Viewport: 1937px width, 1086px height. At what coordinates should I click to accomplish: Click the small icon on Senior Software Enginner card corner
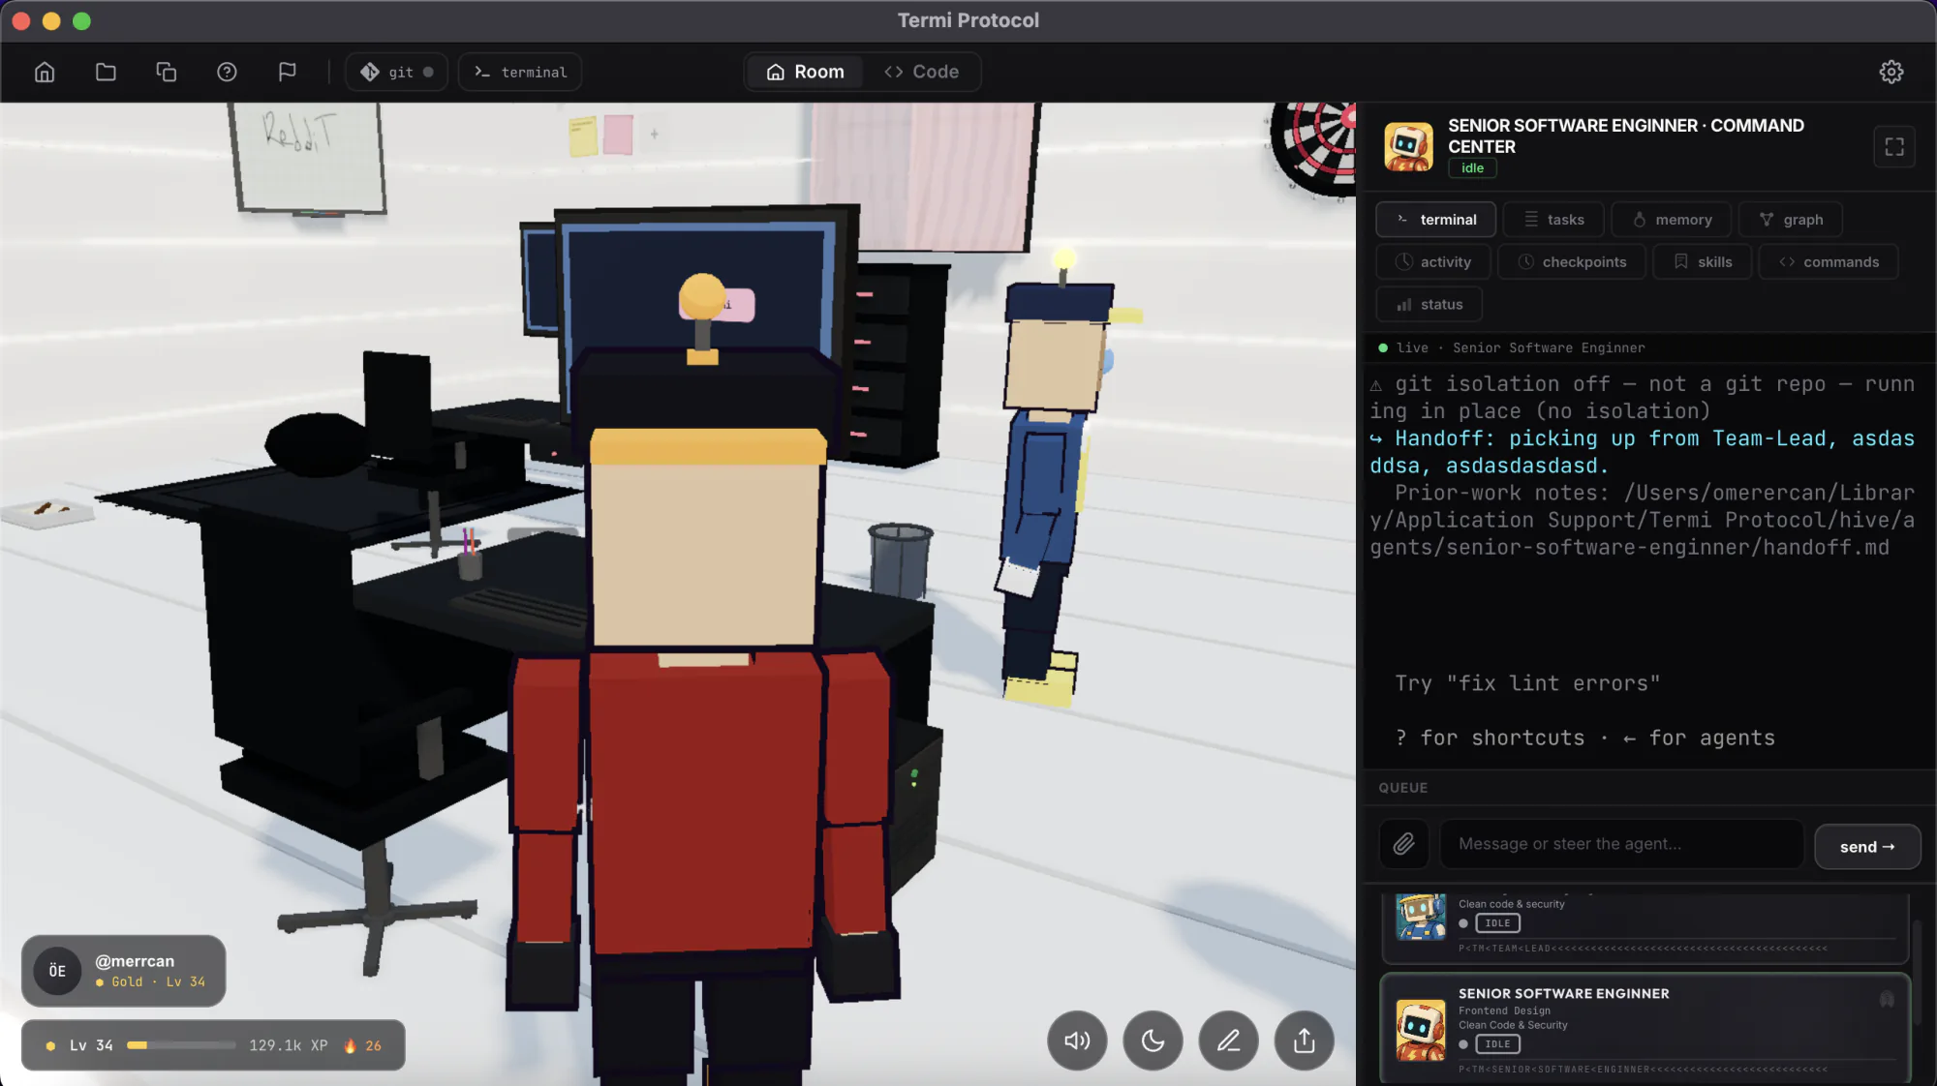[1887, 999]
